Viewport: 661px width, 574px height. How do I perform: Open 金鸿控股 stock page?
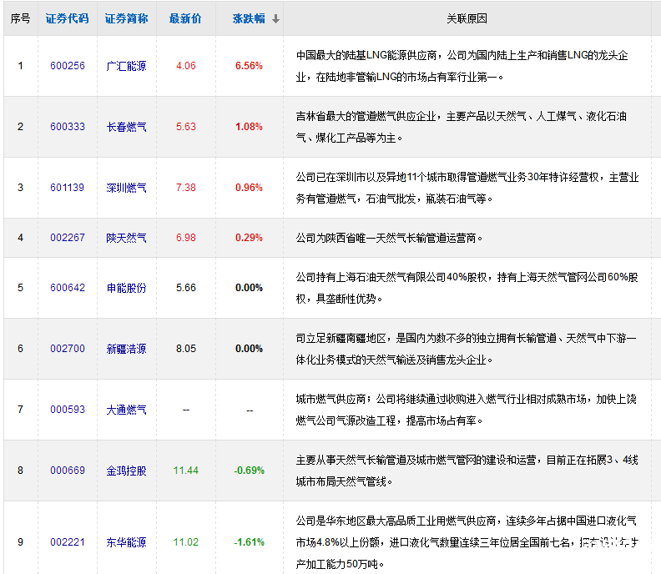(127, 471)
